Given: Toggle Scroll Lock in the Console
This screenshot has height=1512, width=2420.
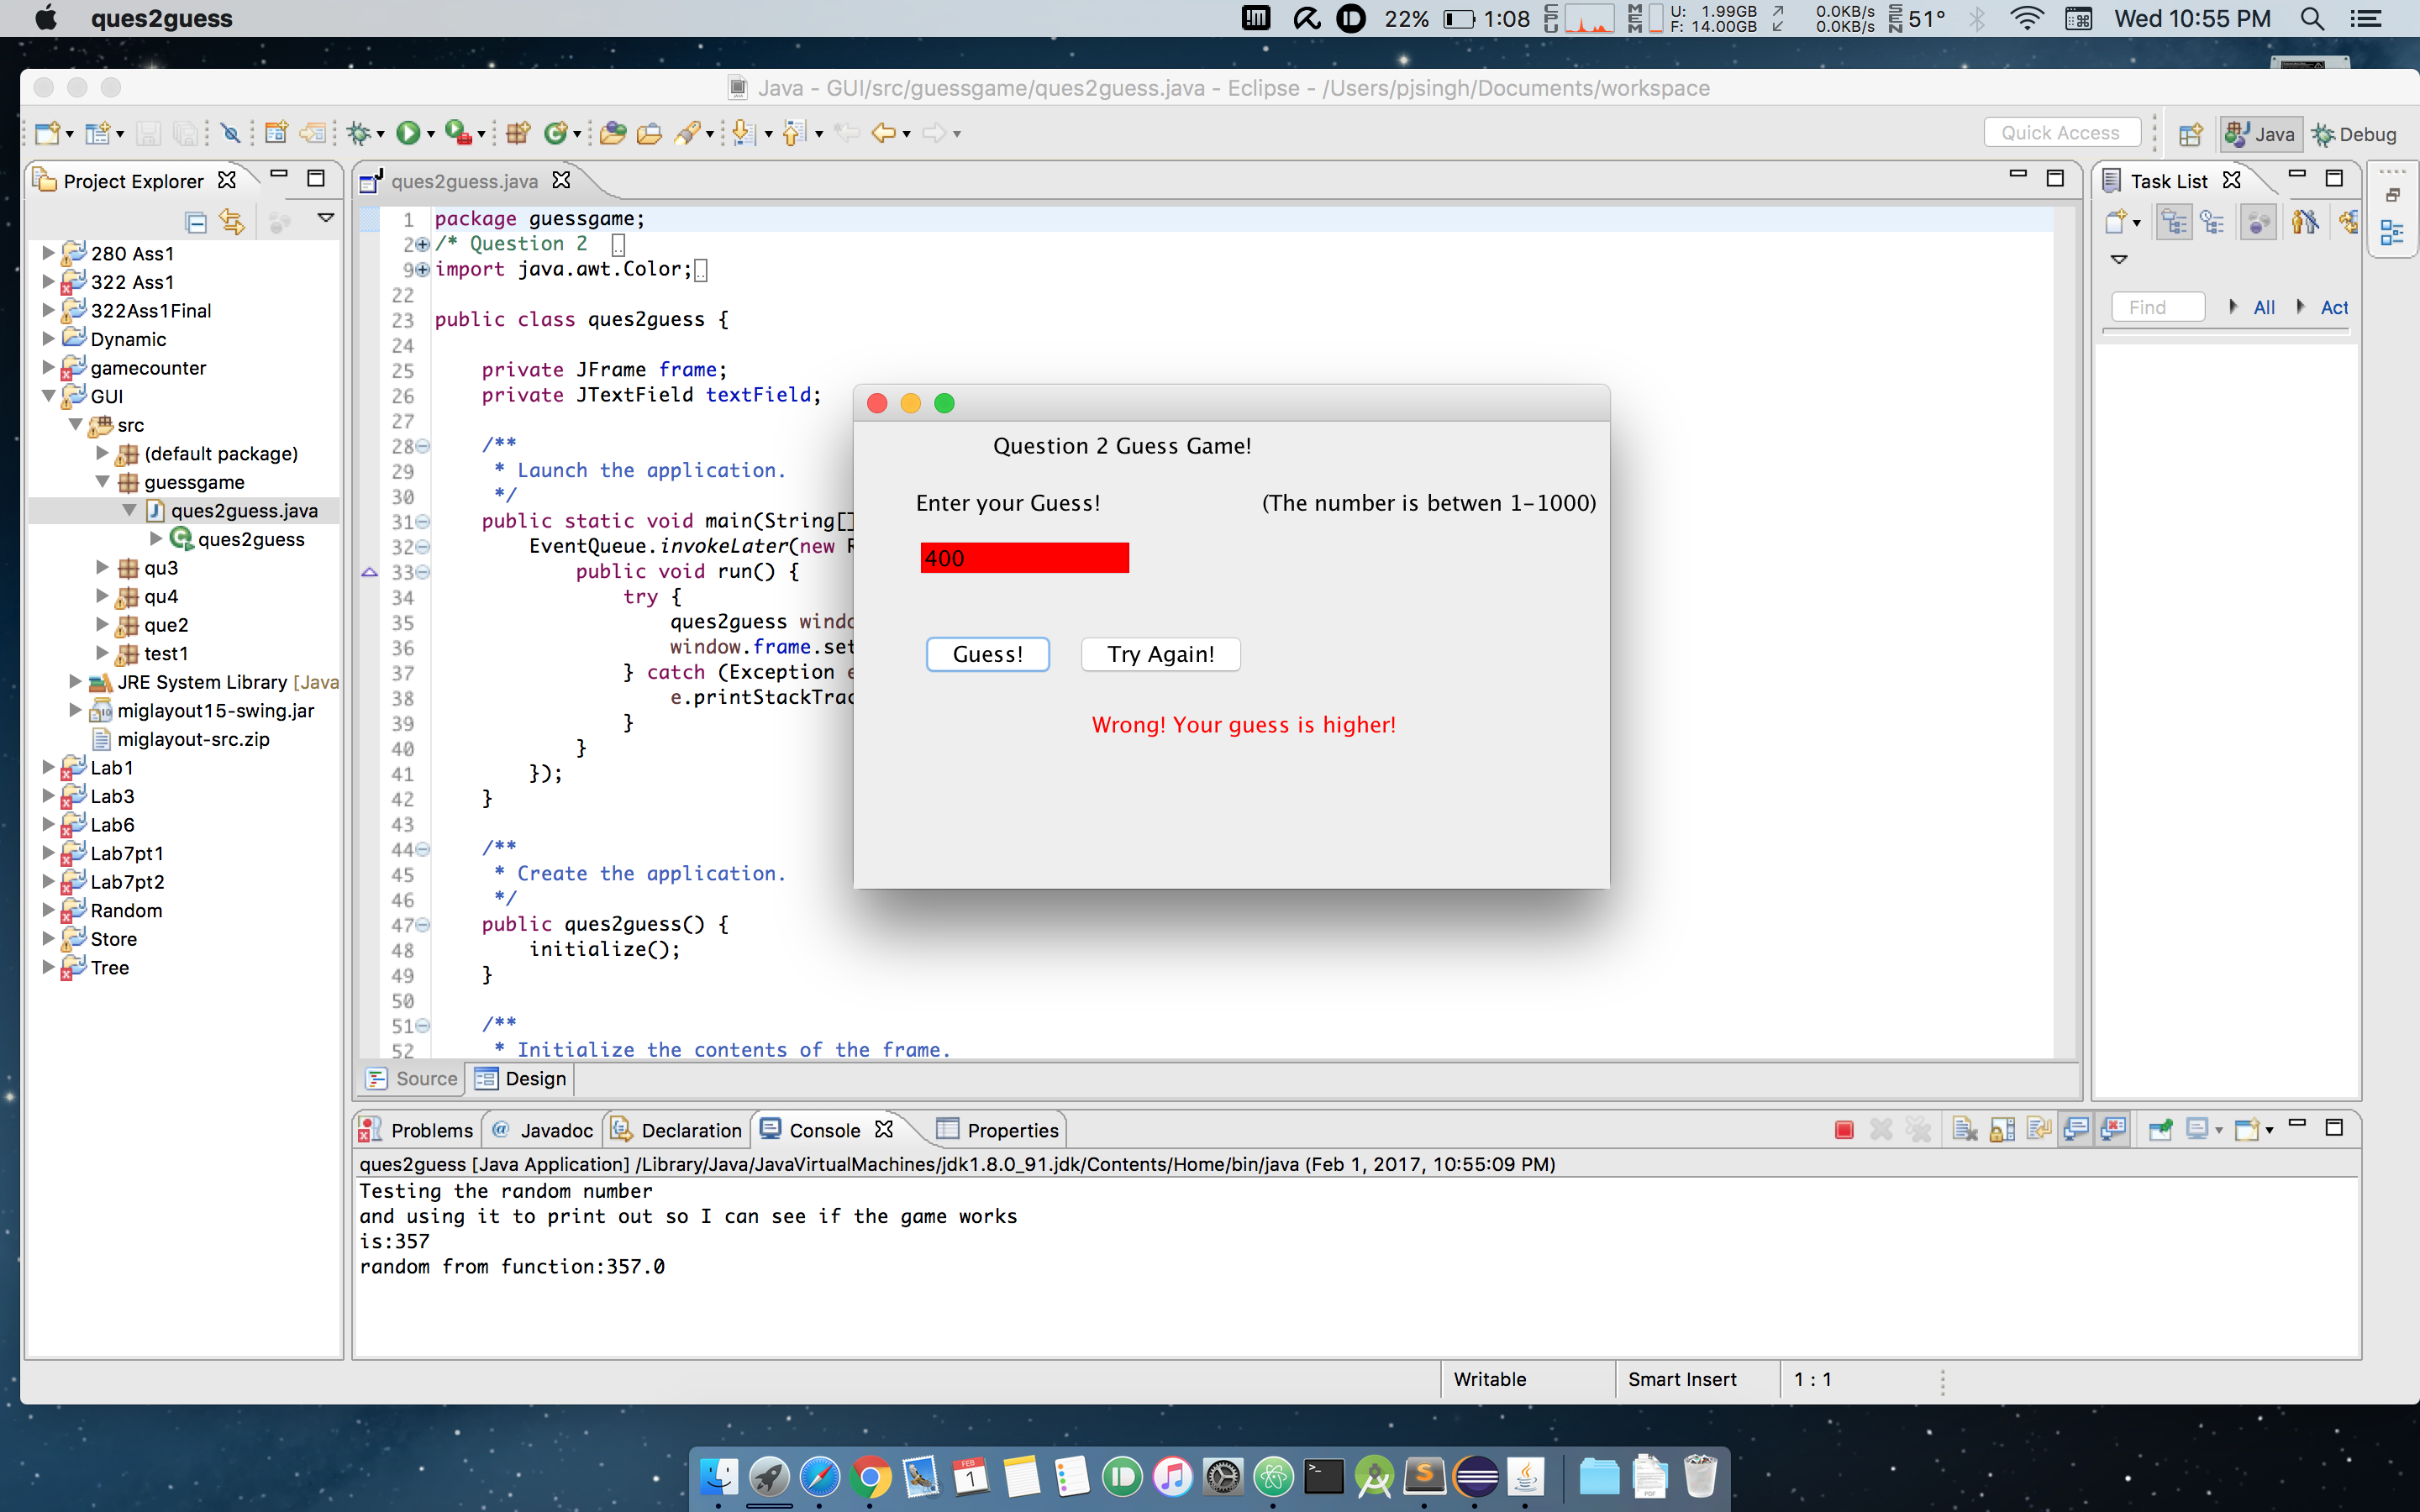Looking at the screenshot, I should pyautogui.click(x=2002, y=1130).
